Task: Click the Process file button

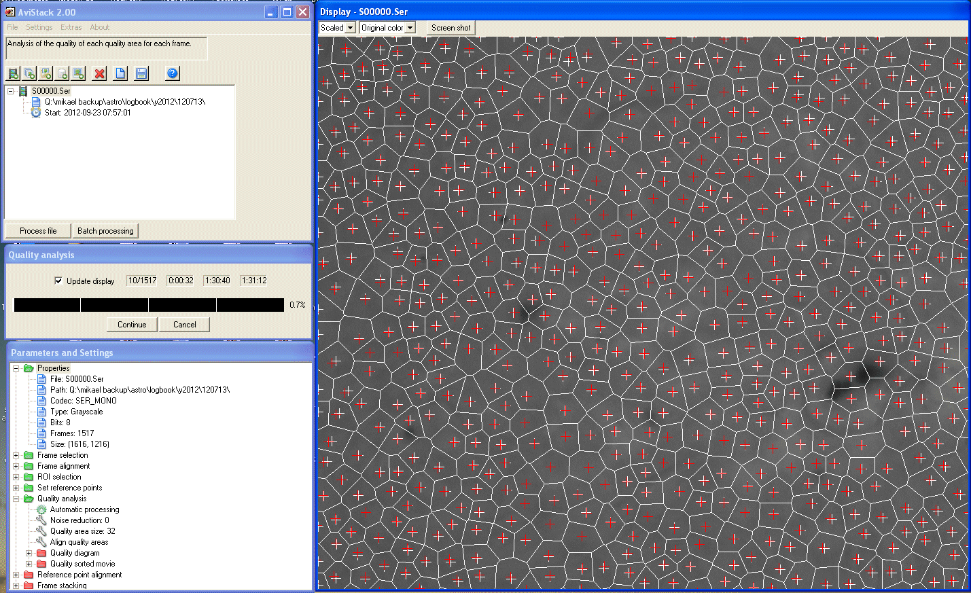Action: (x=38, y=231)
